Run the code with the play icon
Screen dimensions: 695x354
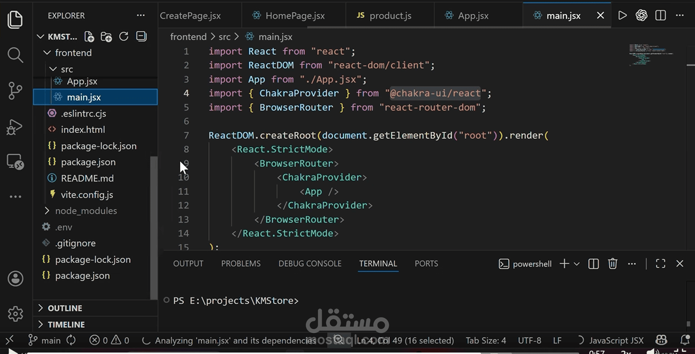pyautogui.click(x=623, y=15)
